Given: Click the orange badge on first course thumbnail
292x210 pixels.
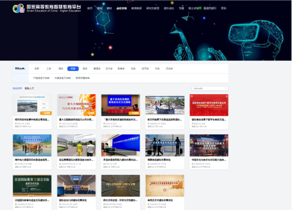Looking at the screenshot, I should click(x=46, y=113).
